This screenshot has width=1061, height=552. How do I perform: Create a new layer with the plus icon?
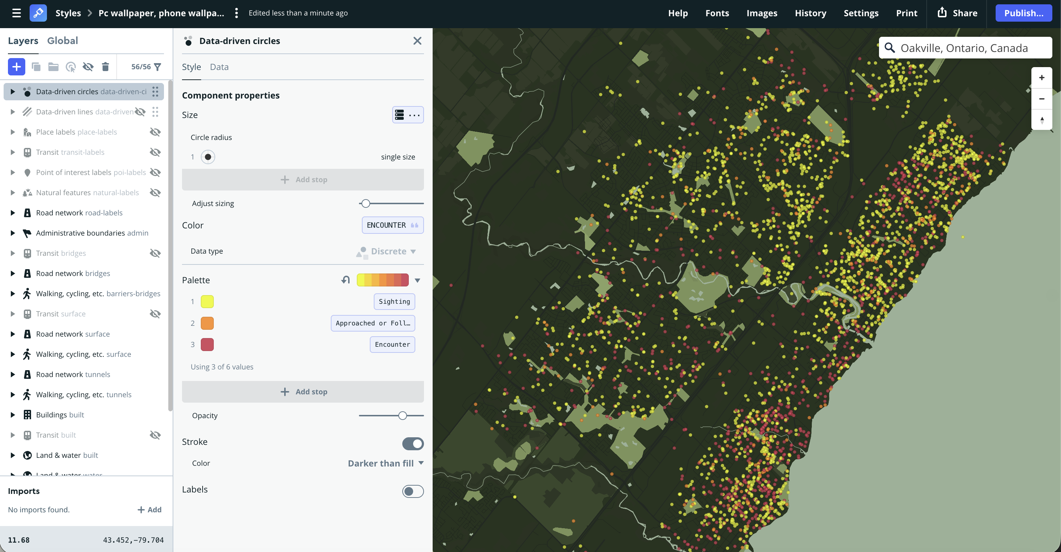(16, 66)
